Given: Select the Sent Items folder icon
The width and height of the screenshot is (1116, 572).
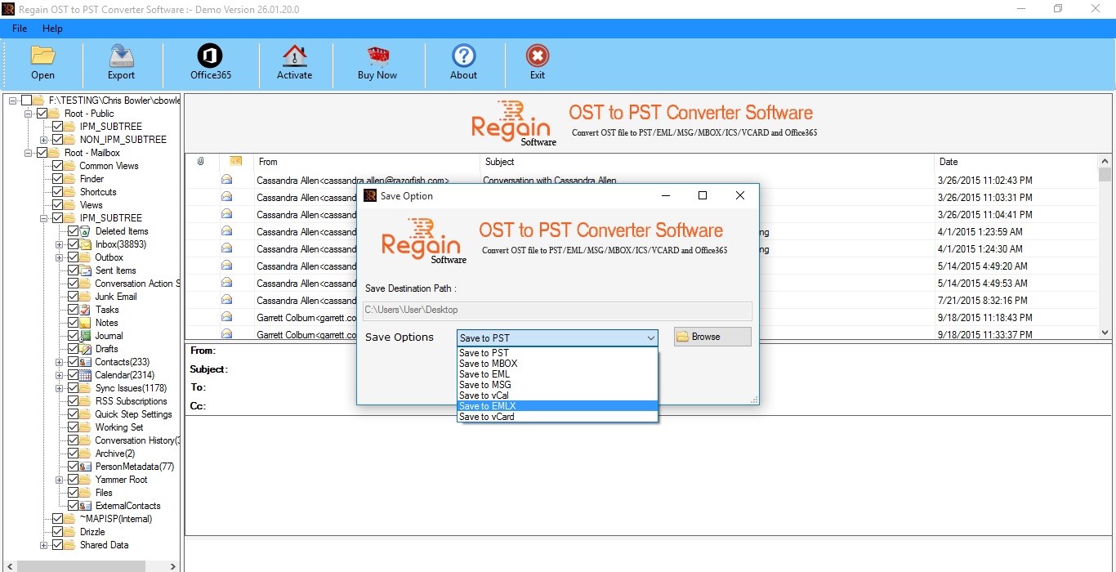Looking at the screenshot, I should (85, 270).
